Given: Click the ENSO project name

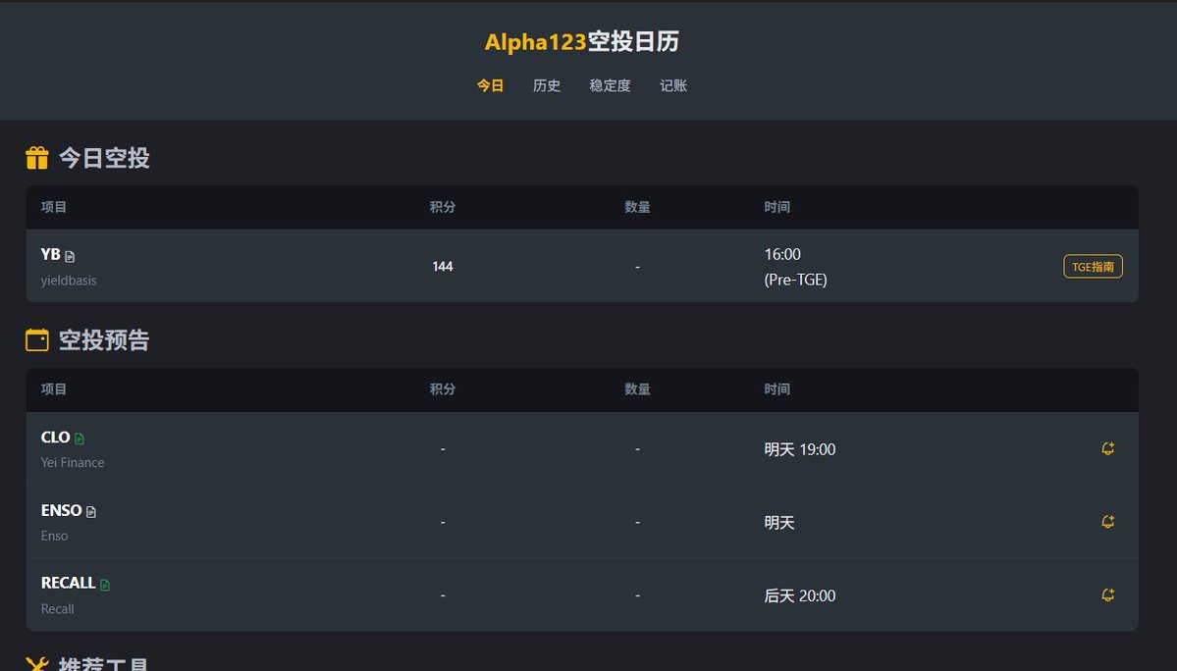Looking at the screenshot, I should [x=61, y=510].
